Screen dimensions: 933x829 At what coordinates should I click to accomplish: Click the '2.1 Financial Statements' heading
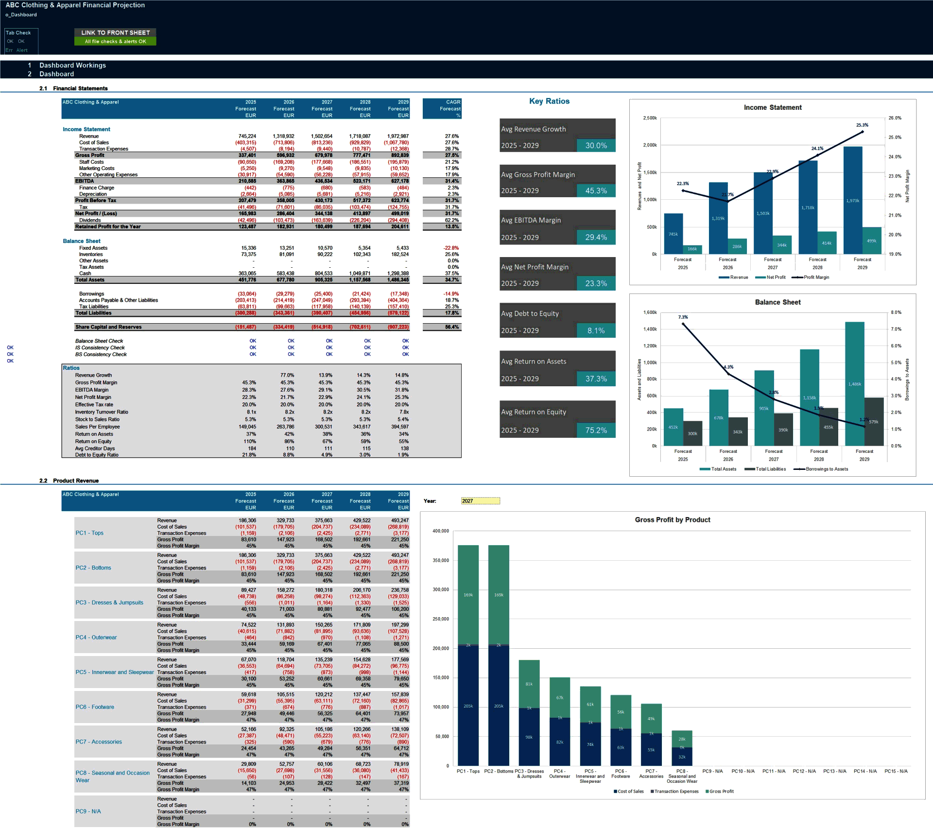(x=73, y=88)
